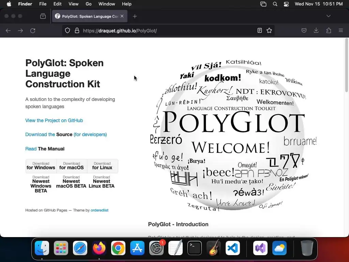Open Stage Manager windows icon in menu bar
Screen dimensions: 349x262
pos(263,4)
